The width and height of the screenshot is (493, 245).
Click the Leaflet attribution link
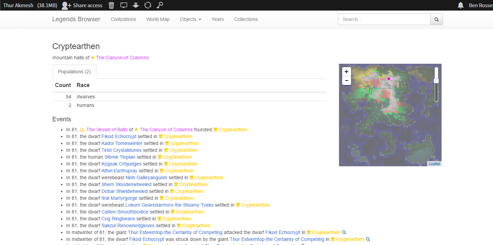pyautogui.click(x=434, y=164)
